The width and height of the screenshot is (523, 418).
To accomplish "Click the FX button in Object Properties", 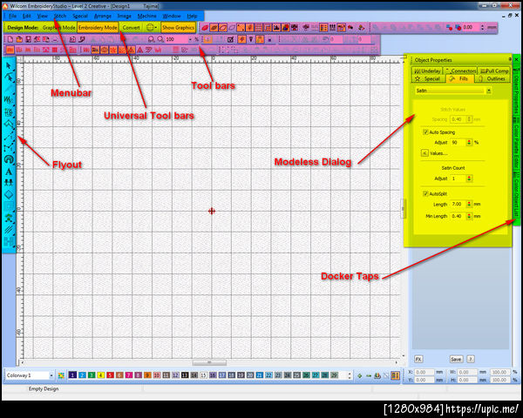I will (x=418, y=359).
